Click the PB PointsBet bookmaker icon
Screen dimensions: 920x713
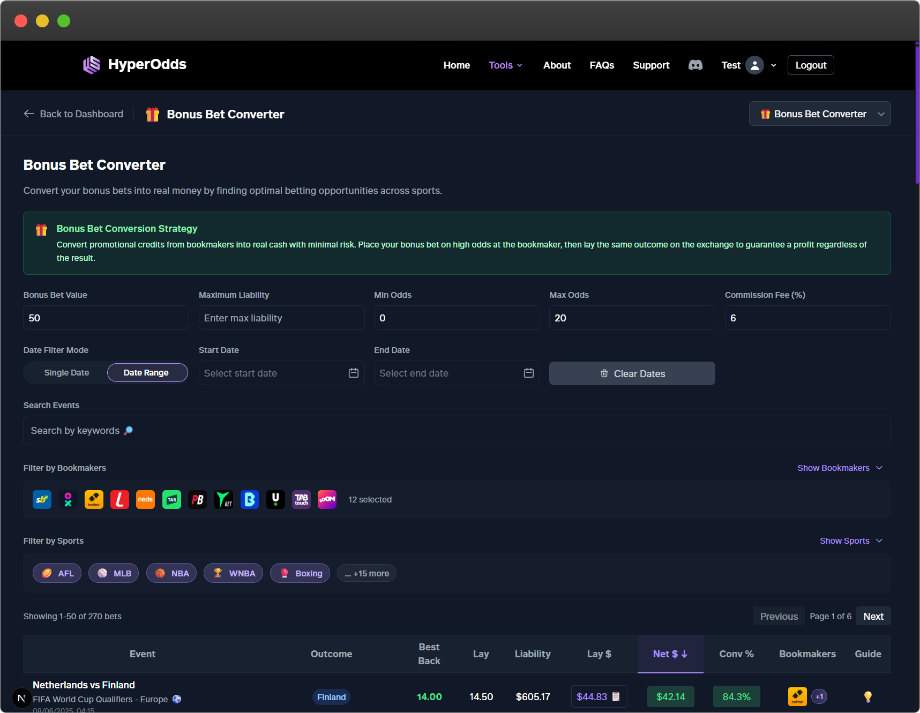coord(197,500)
